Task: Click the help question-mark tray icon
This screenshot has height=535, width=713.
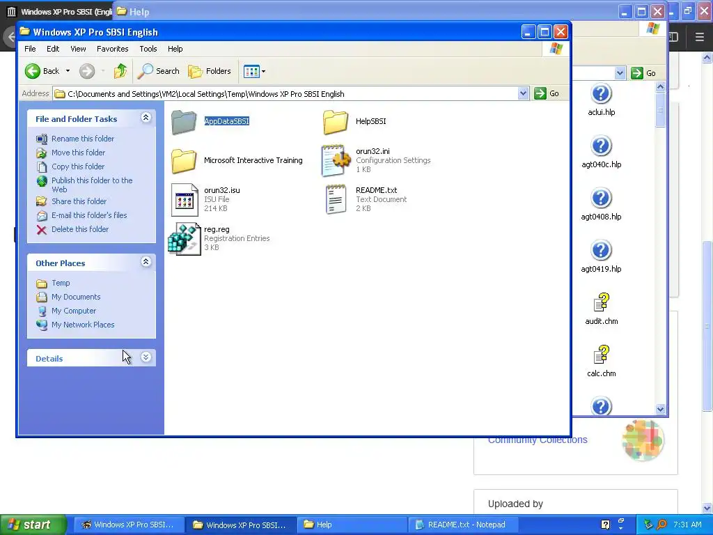Action: (x=605, y=525)
